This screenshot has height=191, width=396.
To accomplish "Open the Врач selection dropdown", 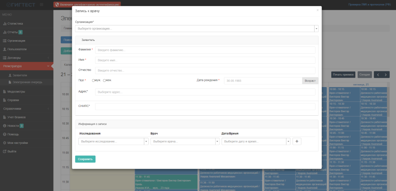I will [x=185, y=141].
